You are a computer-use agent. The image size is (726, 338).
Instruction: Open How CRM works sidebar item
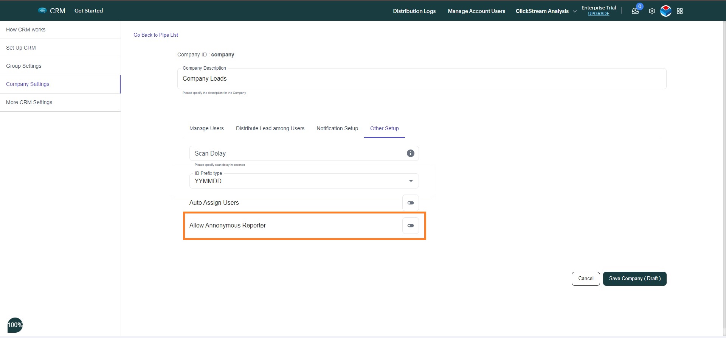(x=60, y=30)
